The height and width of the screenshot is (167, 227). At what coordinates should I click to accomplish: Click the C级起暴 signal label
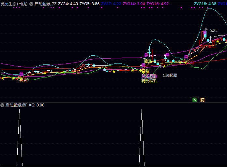tap(170, 76)
